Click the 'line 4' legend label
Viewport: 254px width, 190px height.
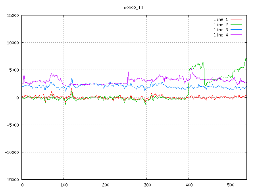(x=221, y=35)
